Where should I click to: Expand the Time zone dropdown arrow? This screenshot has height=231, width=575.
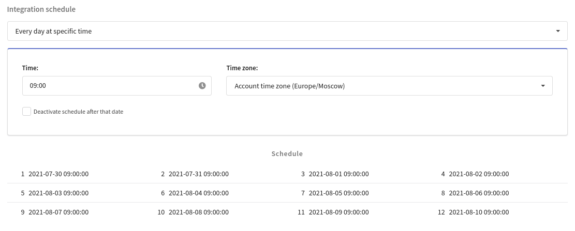[x=543, y=86]
